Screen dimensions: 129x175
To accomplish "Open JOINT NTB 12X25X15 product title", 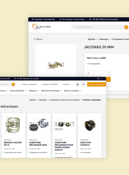I will (85, 144).
